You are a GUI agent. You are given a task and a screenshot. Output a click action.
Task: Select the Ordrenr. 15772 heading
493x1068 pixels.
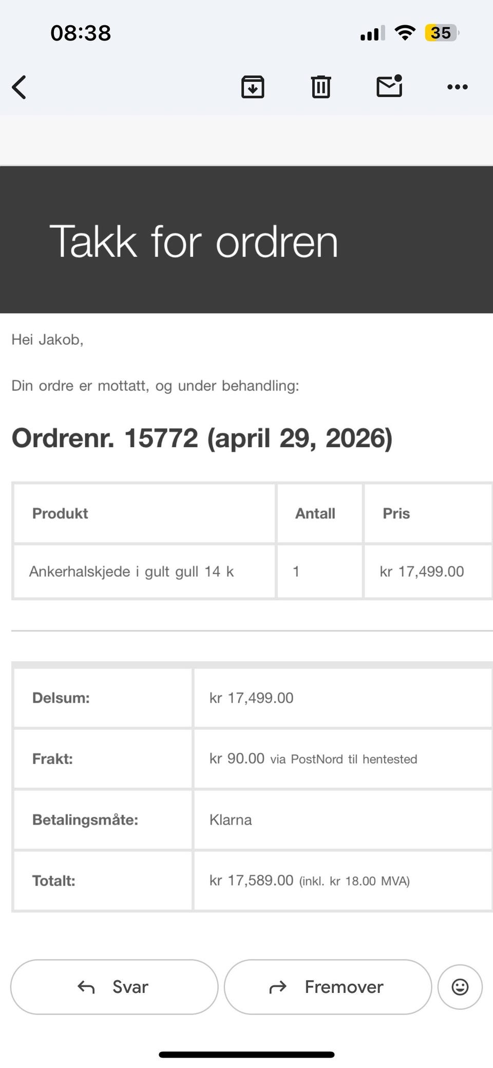(202, 438)
